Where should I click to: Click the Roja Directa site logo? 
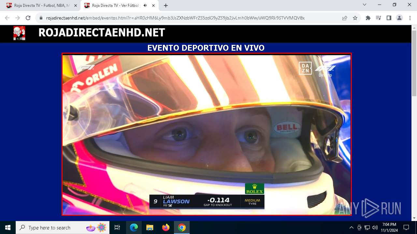[19, 33]
